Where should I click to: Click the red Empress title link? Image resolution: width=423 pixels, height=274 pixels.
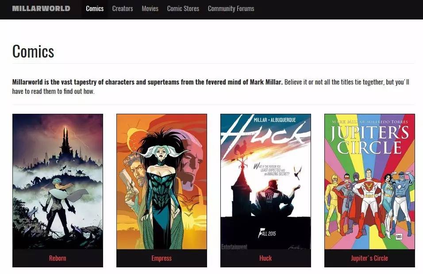click(x=162, y=258)
